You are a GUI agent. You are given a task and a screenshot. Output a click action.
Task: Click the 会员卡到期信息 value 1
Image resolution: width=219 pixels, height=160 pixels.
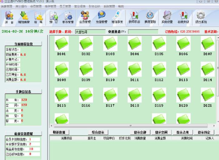tap(30, 139)
